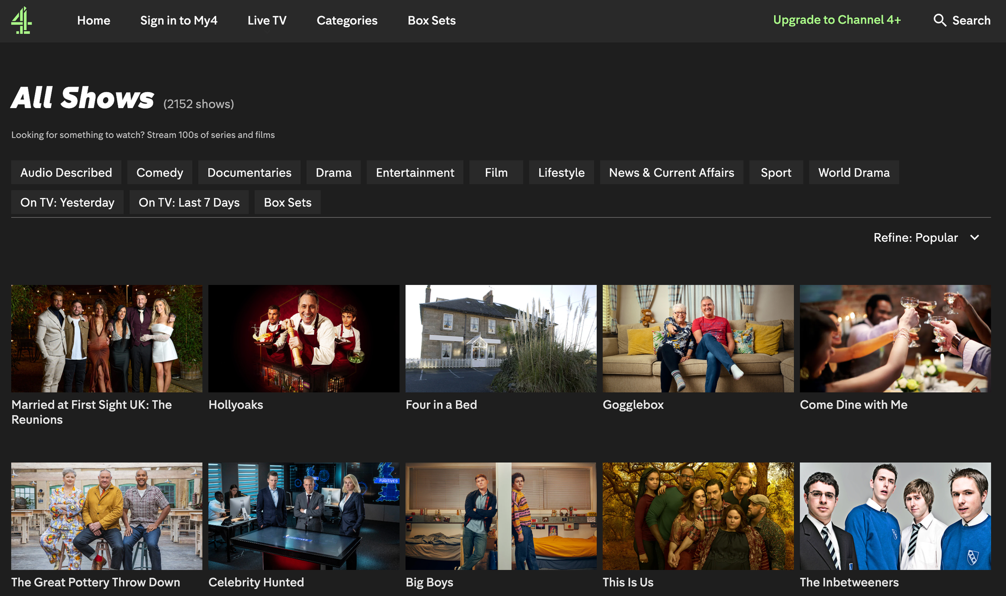Choose the Lifestyle filter

tap(561, 172)
